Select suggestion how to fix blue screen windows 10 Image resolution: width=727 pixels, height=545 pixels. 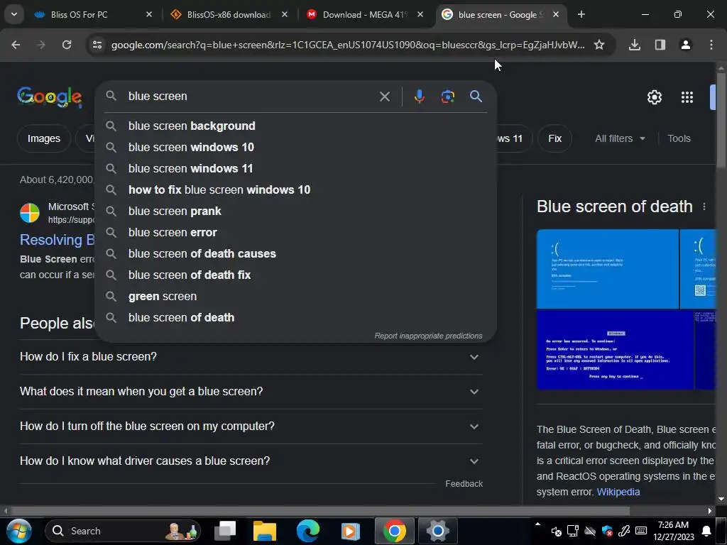coord(296,190)
